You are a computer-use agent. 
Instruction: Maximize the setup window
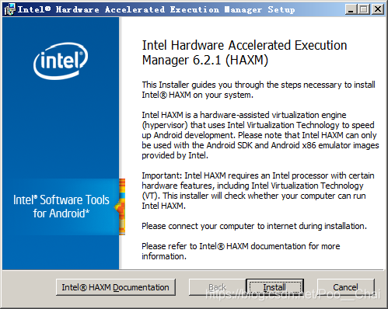pos(364,9)
